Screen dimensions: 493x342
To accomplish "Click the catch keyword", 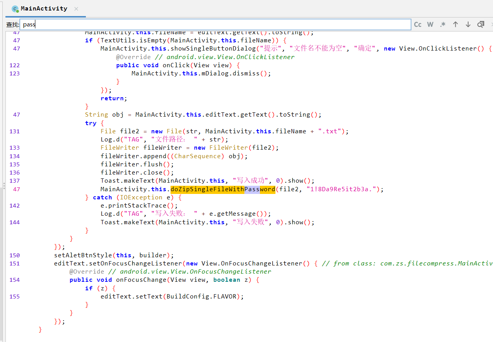I will coord(102,197).
